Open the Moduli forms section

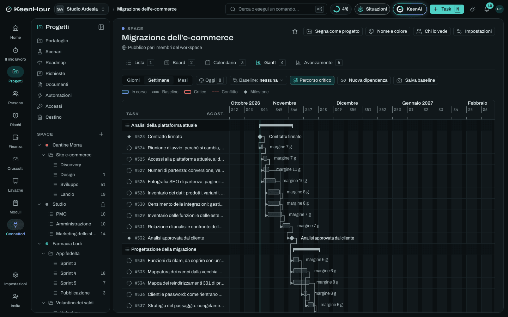(x=16, y=206)
